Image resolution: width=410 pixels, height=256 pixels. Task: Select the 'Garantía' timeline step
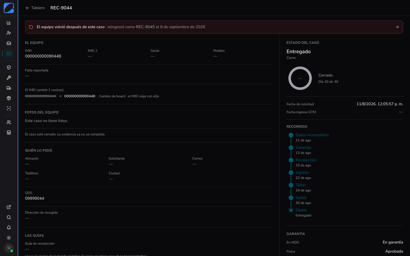click(x=303, y=147)
